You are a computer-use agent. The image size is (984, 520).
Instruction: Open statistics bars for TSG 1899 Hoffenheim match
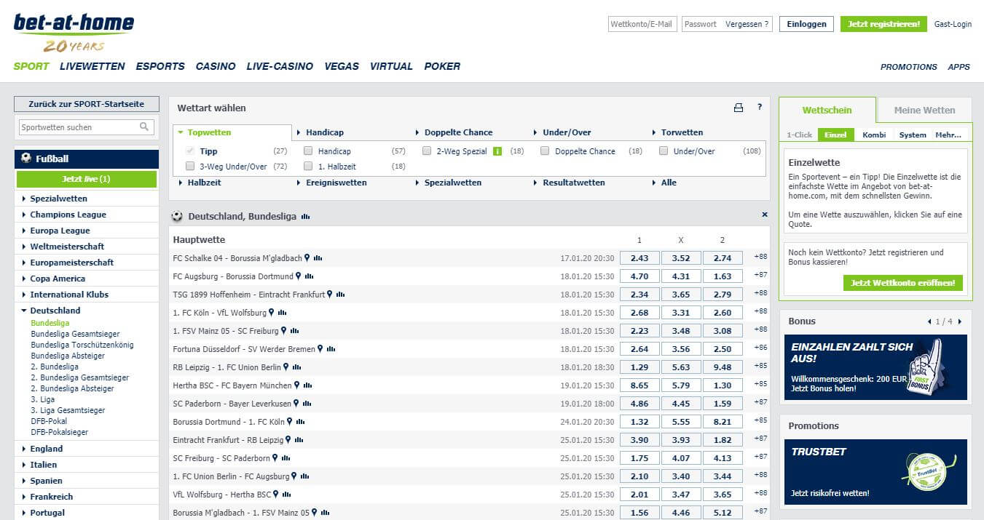click(340, 295)
